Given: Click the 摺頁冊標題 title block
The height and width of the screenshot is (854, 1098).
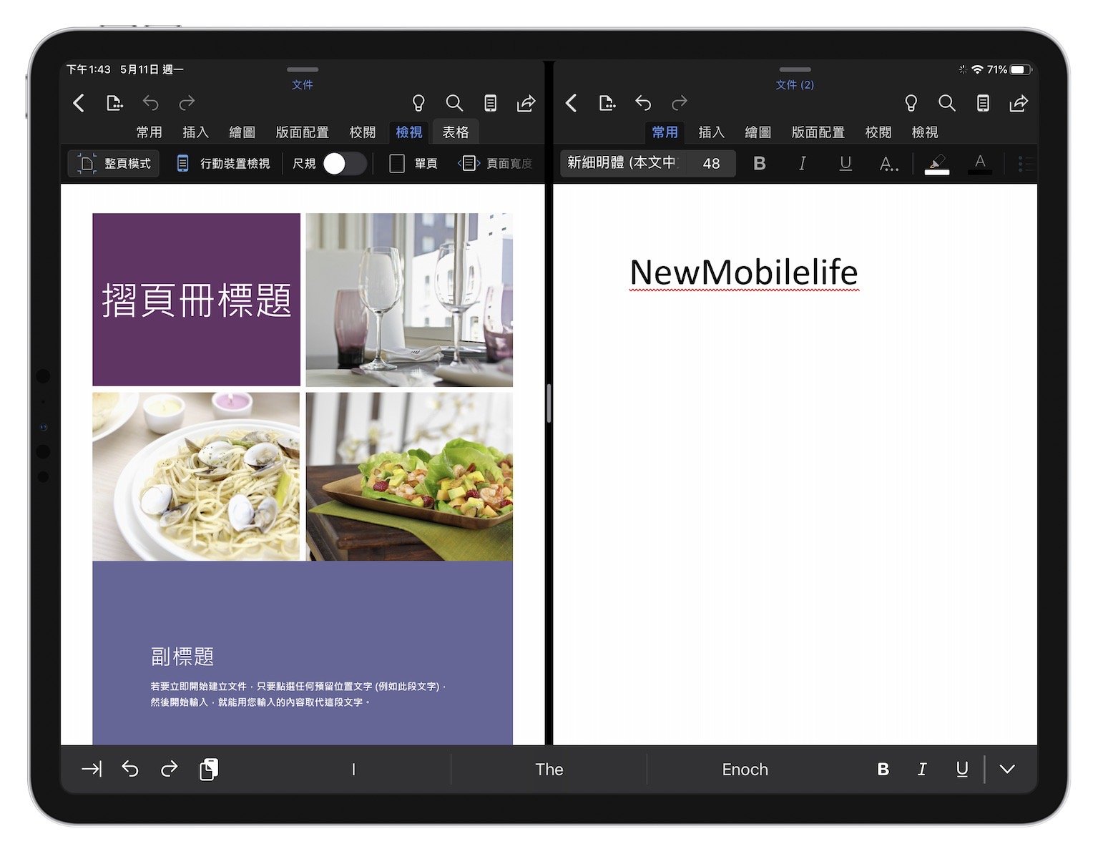Looking at the screenshot, I should (196, 300).
